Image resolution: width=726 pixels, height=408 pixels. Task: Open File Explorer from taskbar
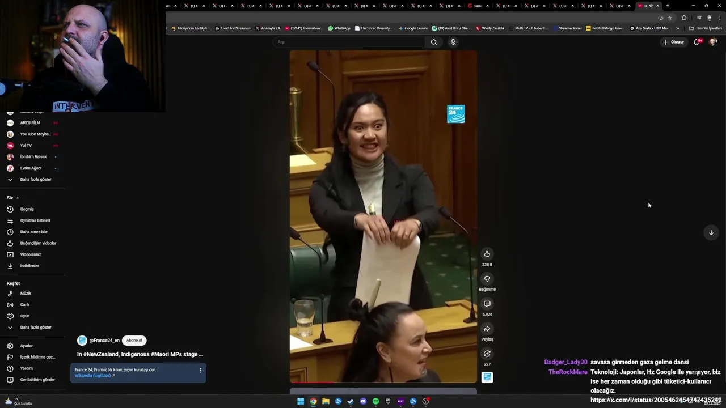pyautogui.click(x=326, y=401)
